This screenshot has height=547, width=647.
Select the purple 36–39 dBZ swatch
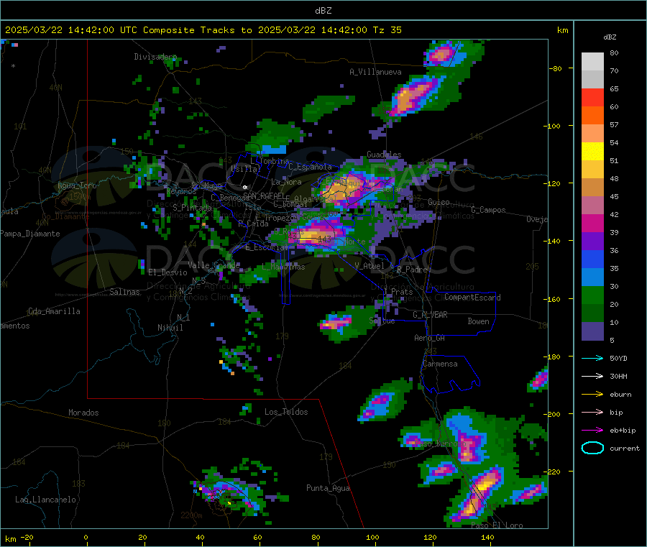(x=592, y=242)
